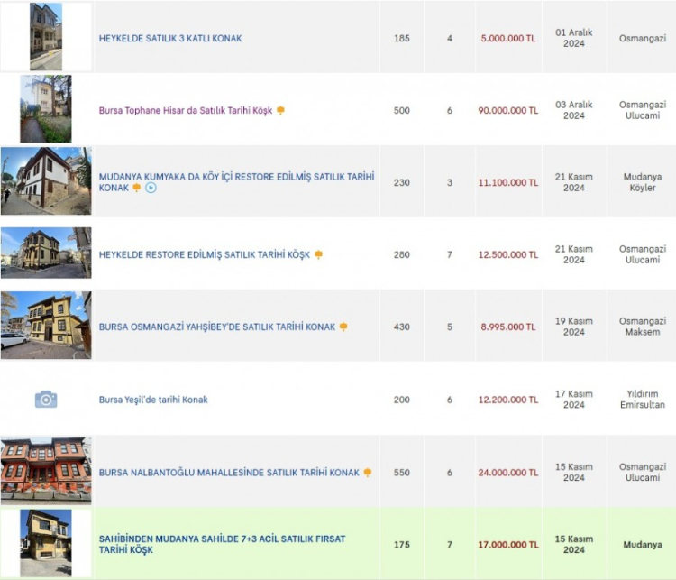
Task: Open 'Bursa Tophane Hisar da Satılık Tarihi Köşk'
Action: (185, 111)
